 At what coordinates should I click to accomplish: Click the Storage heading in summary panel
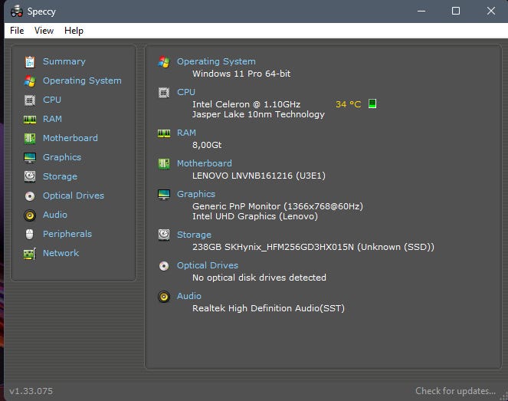point(194,235)
